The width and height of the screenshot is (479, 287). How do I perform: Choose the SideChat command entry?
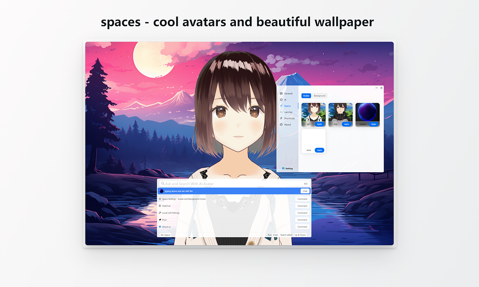[x=234, y=206]
